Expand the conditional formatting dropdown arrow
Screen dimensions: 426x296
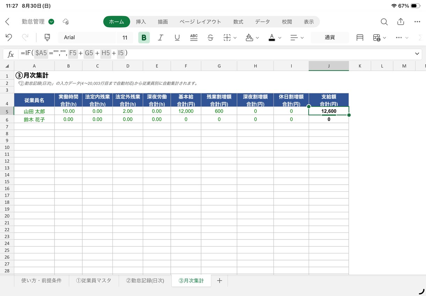(384, 38)
